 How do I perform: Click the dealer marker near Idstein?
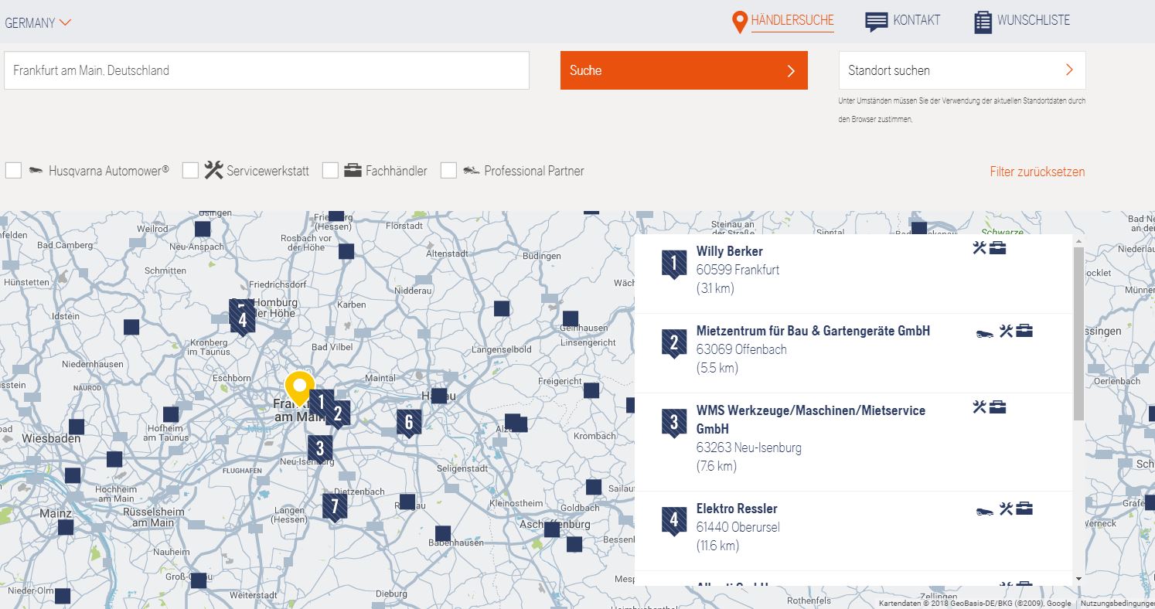[x=131, y=327]
